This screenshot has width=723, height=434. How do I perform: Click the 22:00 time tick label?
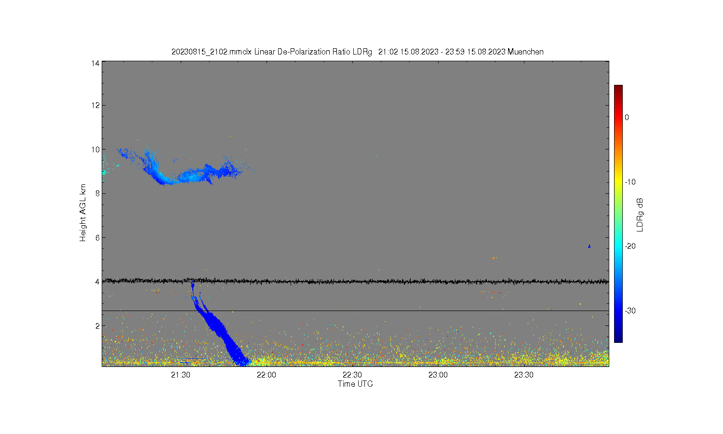266,375
